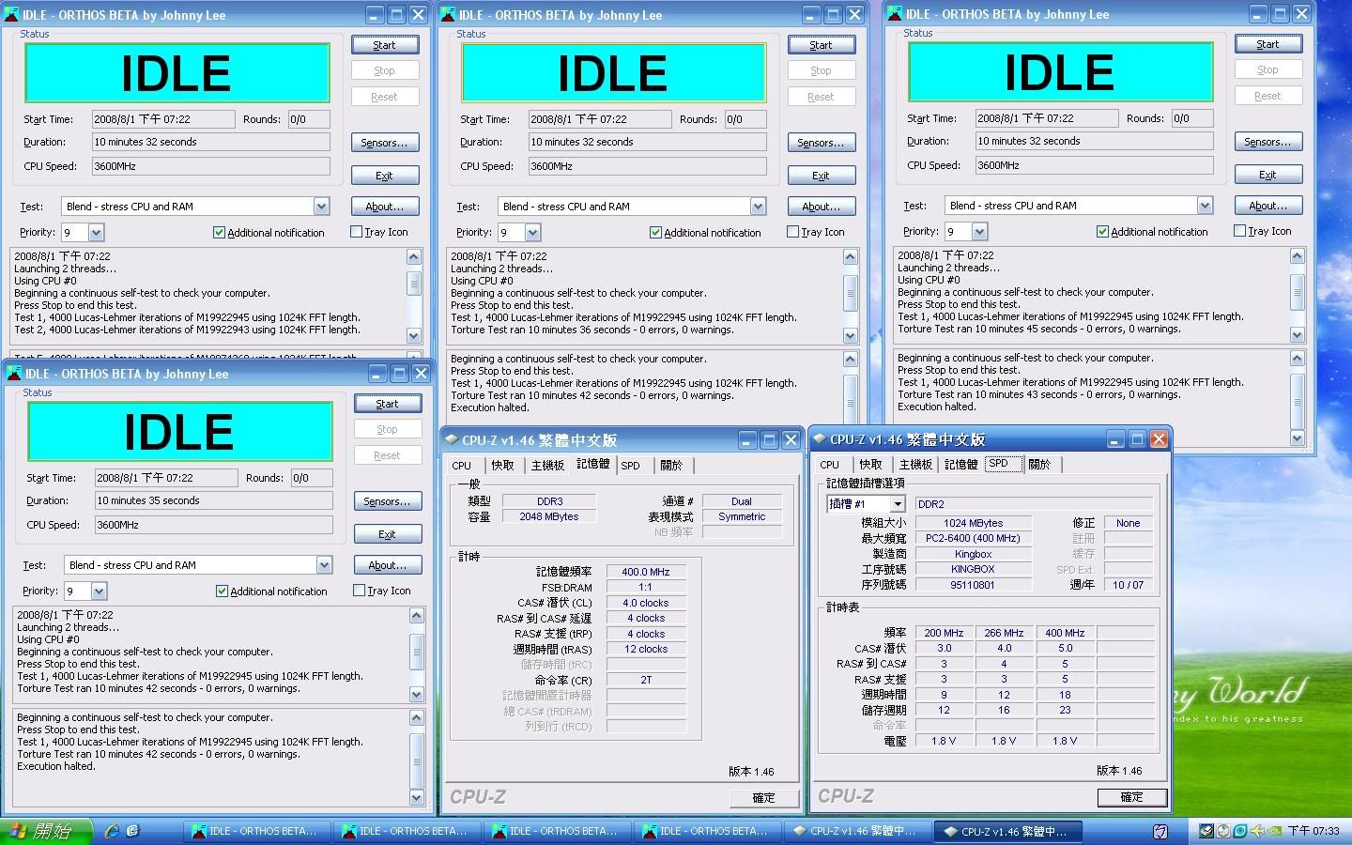Expand the Test dropdown in top-right ORTHOS window
1352x845 pixels.
tap(1205, 206)
